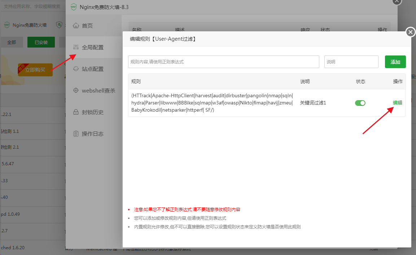Viewport: 416px width, 255px height.
Task: Click the 操作 column header in the rule table
Action: pyautogui.click(x=398, y=81)
